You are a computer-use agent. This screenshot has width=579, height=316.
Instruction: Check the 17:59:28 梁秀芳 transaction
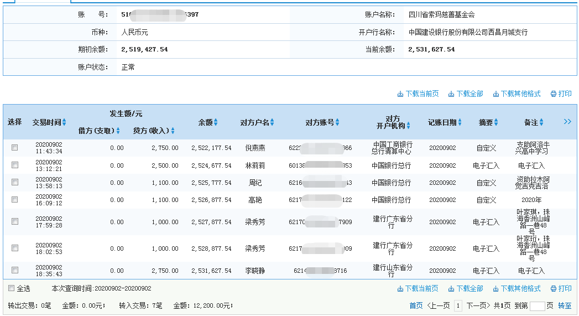(15, 221)
